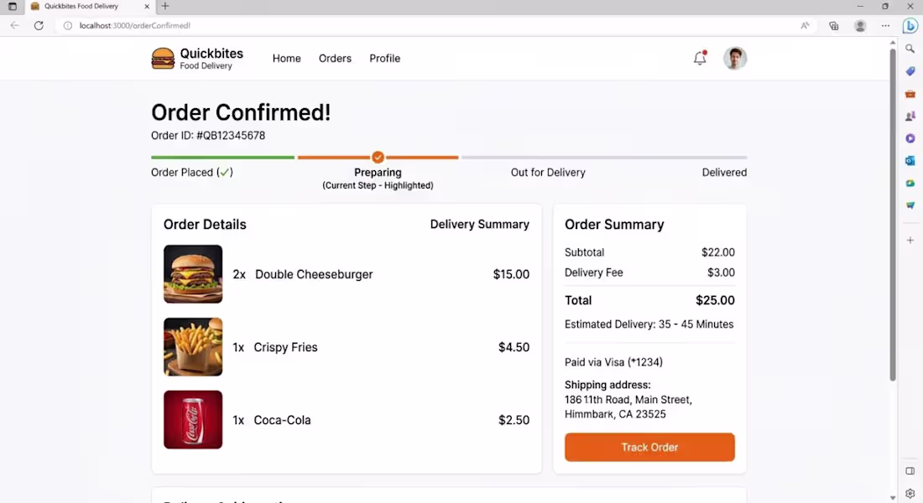Image resolution: width=923 pixels, height=503 pixels.
Task: Open browser Collections icon
Action: click(x=833, y=26)
